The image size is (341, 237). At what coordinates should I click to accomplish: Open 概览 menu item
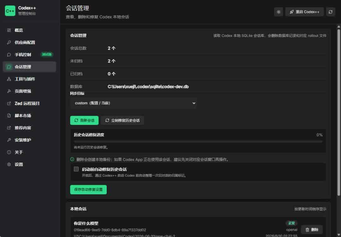(29, 30)
